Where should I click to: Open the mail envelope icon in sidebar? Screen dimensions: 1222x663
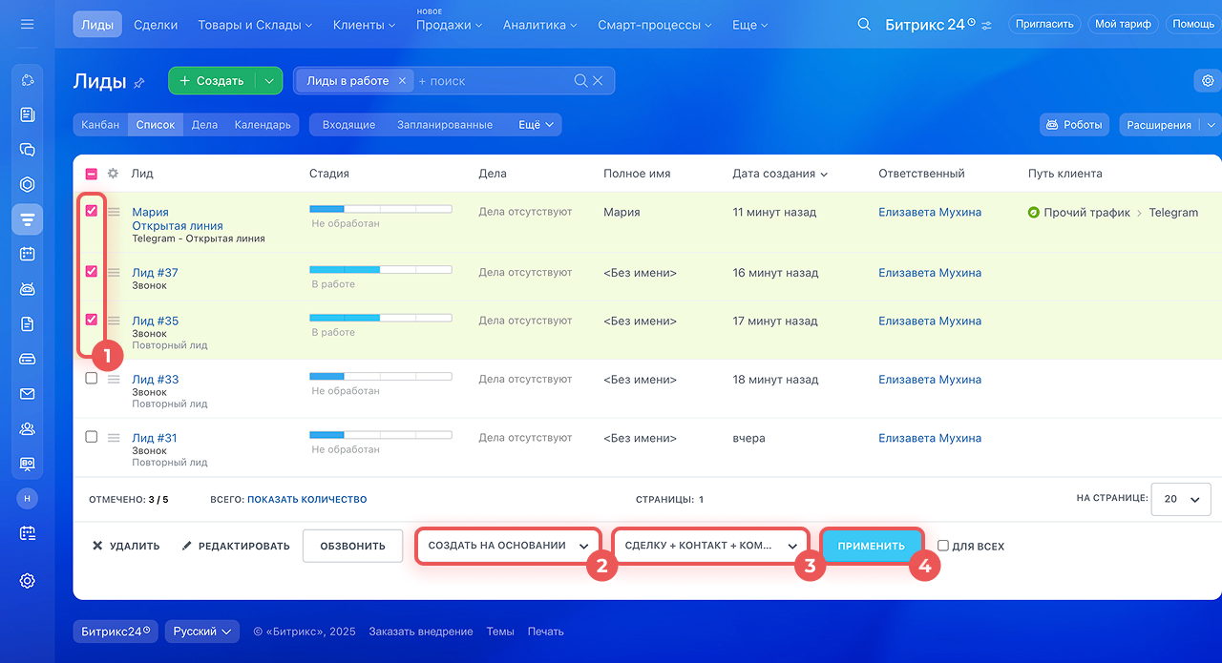click(28, 394)
